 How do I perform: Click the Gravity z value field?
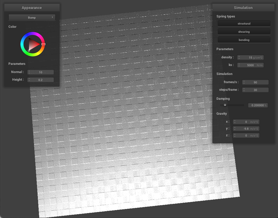tap(246, 135)
